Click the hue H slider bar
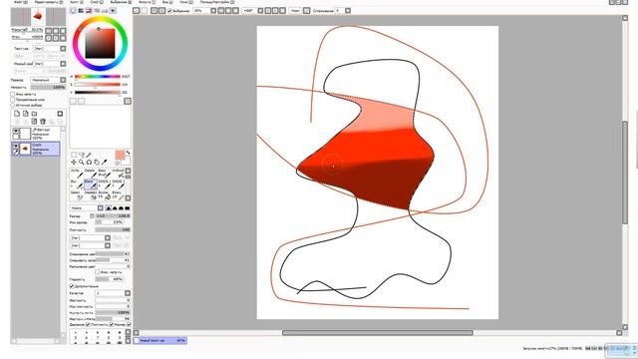Screen dimensions: 638x359 click(x=98, y=77)
